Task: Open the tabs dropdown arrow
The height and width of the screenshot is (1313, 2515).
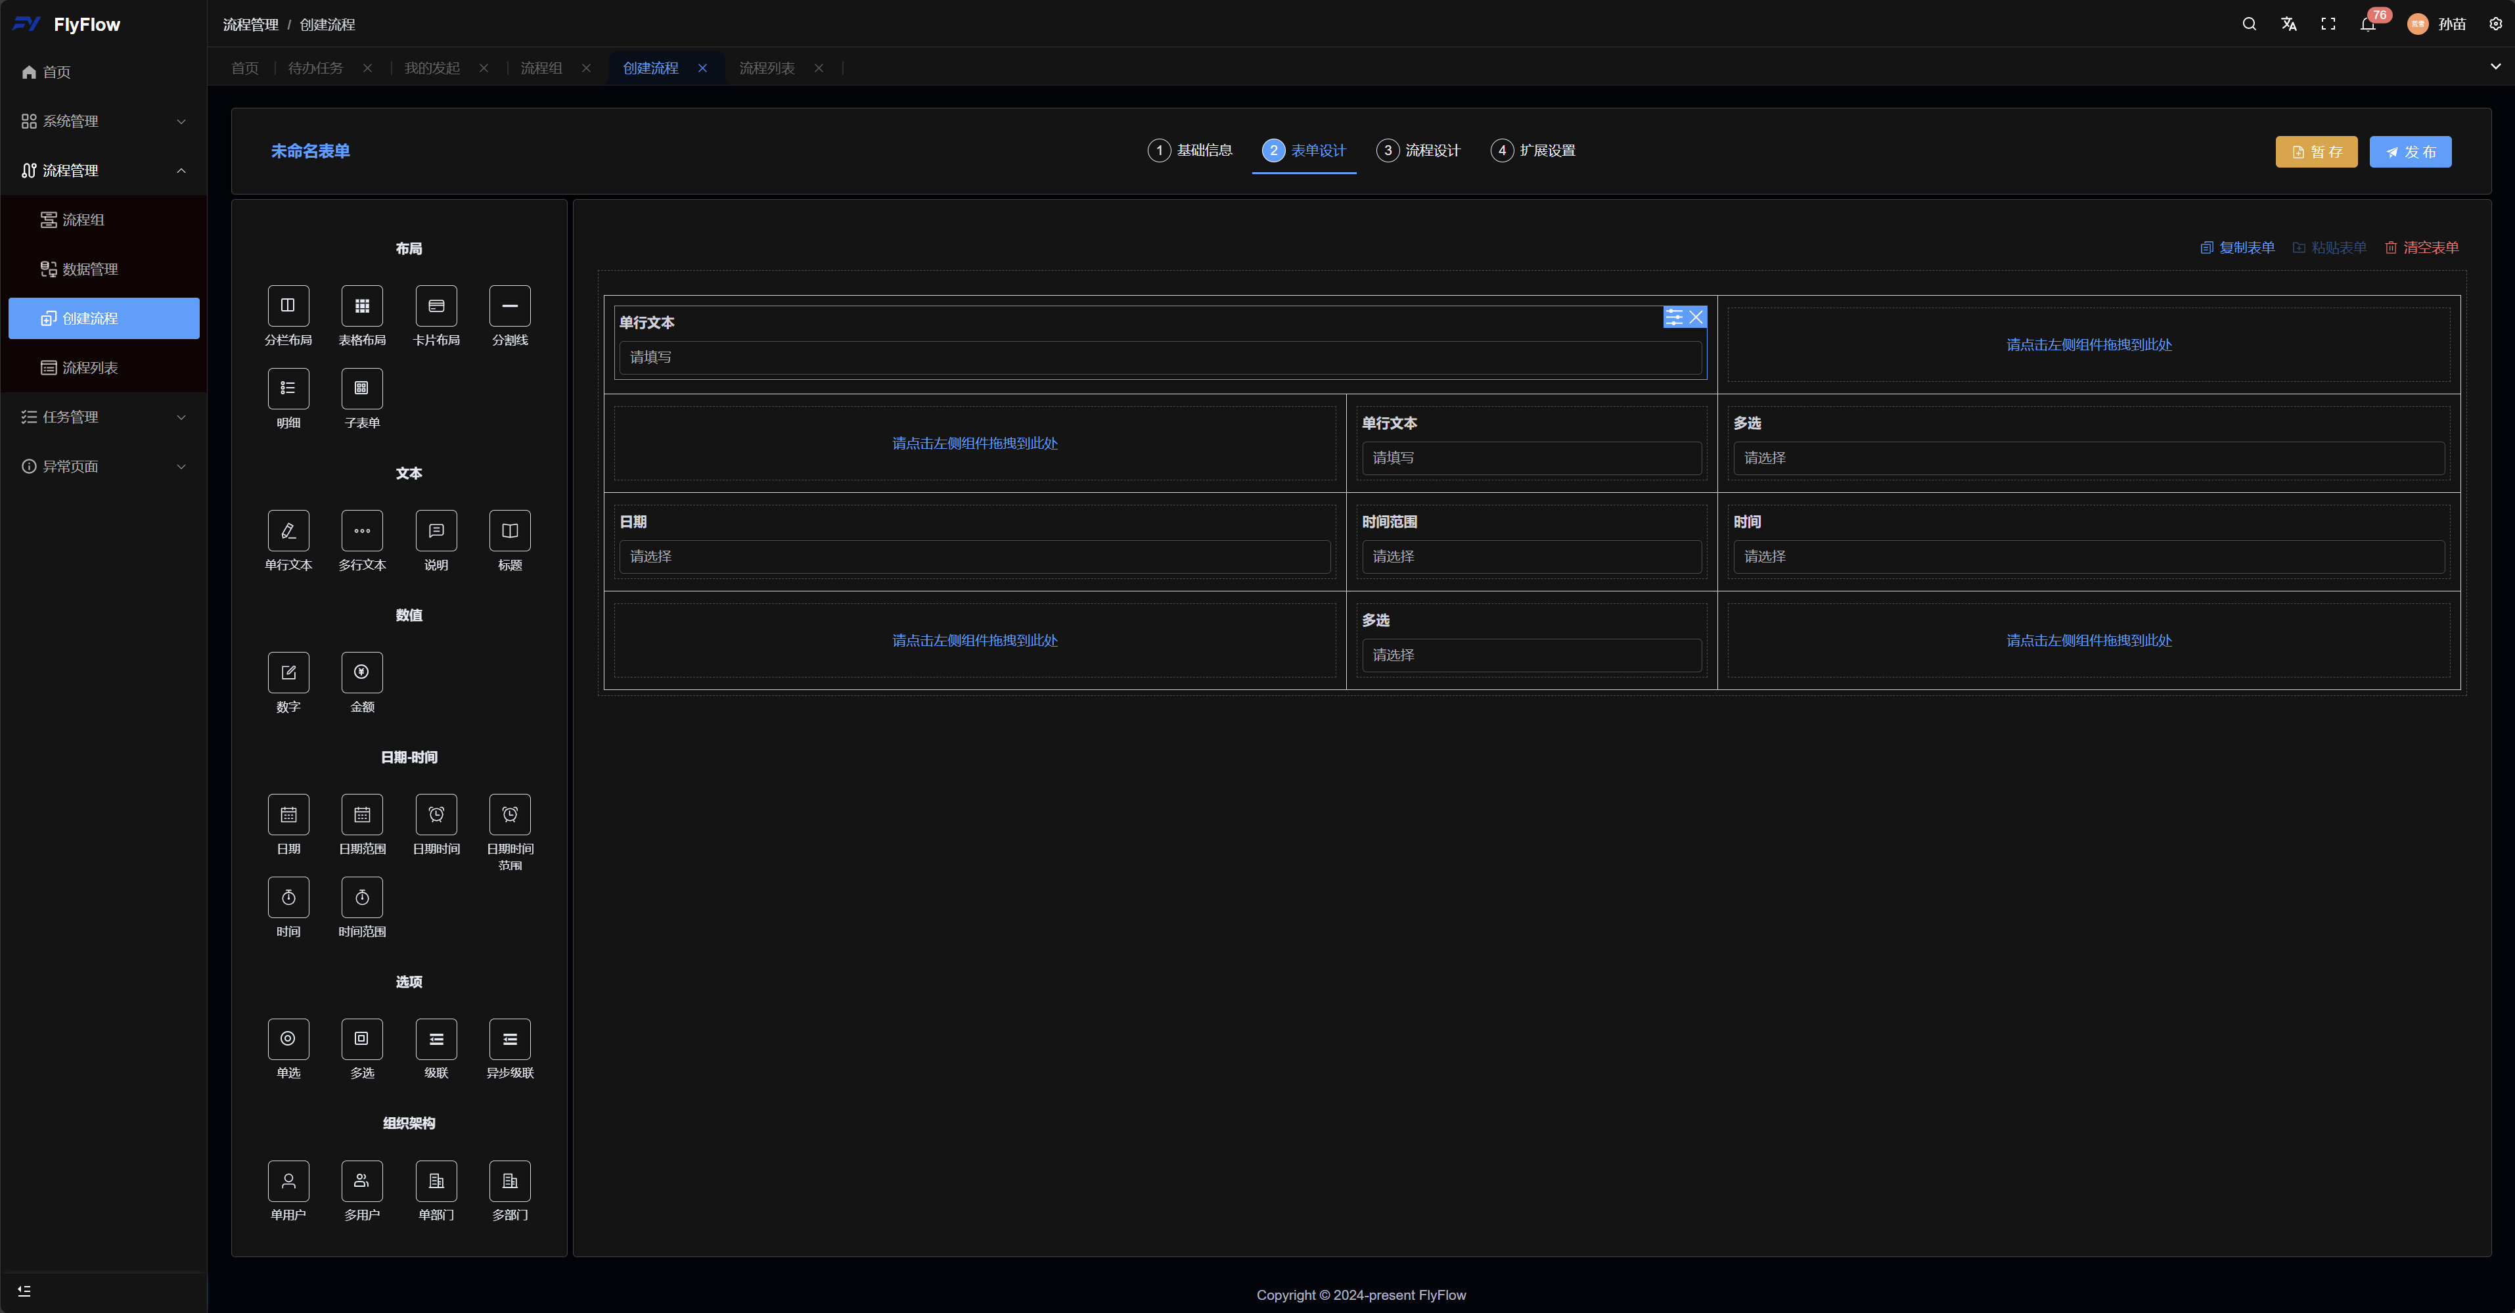Action: pyautogui.click(x=2495, y=66)
